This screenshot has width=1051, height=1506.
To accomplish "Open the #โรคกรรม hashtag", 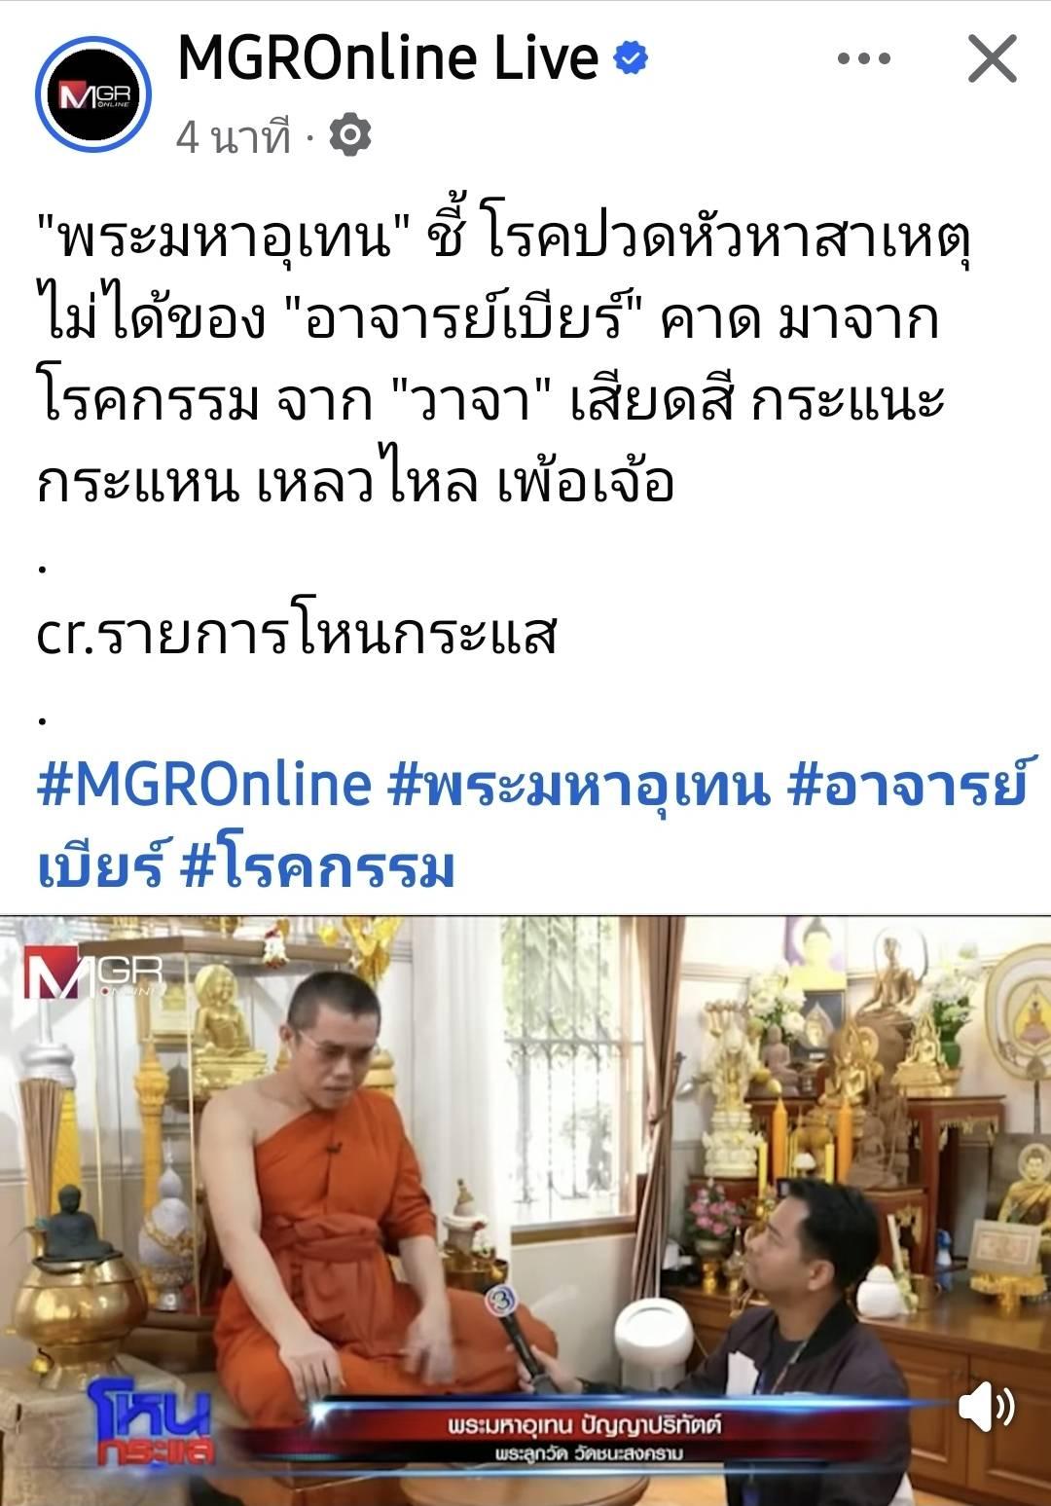I will tap(318, 867).
